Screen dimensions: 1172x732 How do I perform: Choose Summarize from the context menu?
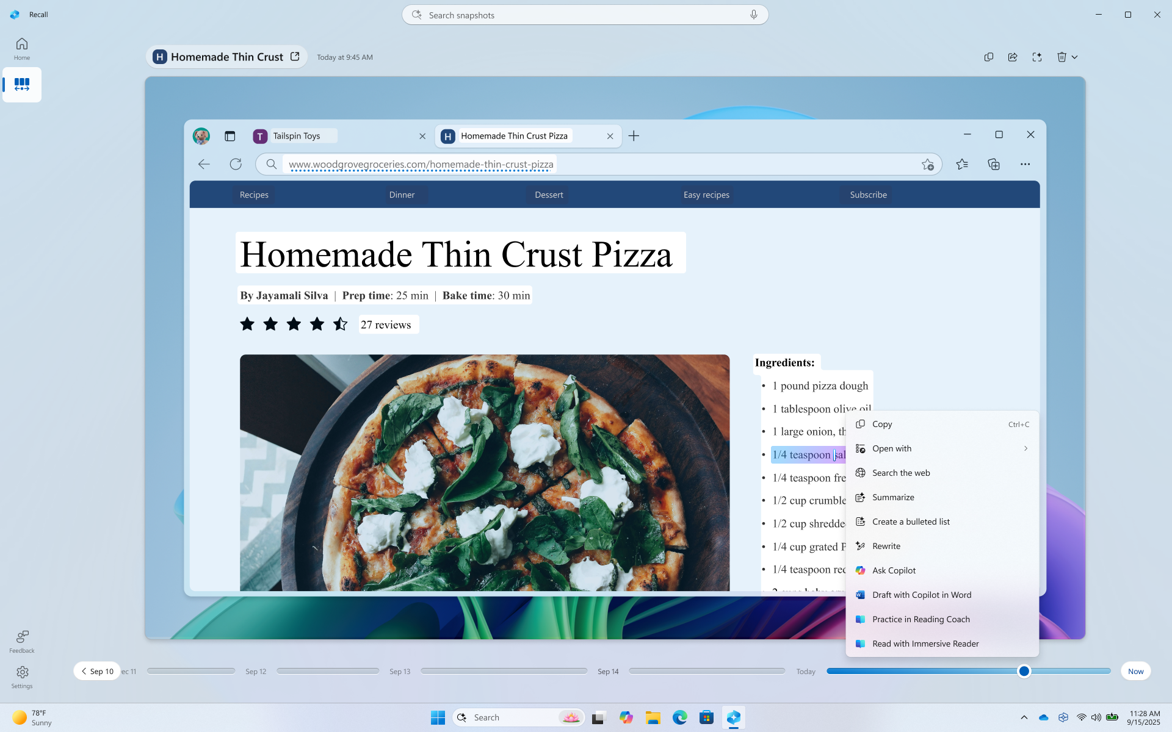(x=893, y=497)
